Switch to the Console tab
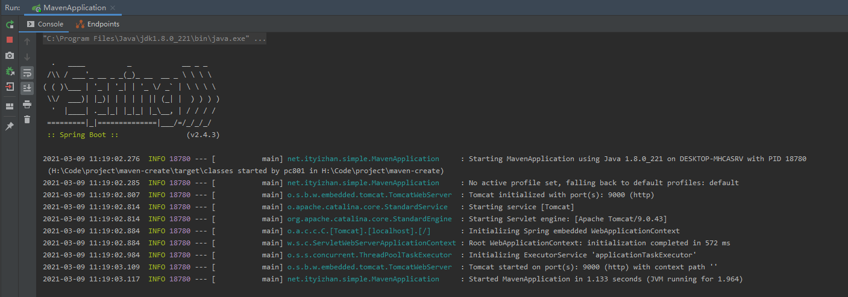The width and height of the screenshot is (848, 297). (45, 24)
